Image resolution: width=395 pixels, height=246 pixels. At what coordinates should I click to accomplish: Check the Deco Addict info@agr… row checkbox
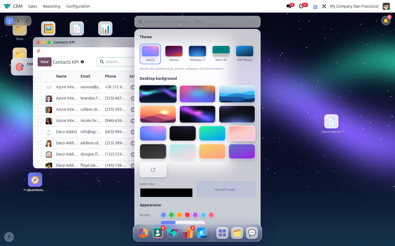tap(39, 132)
